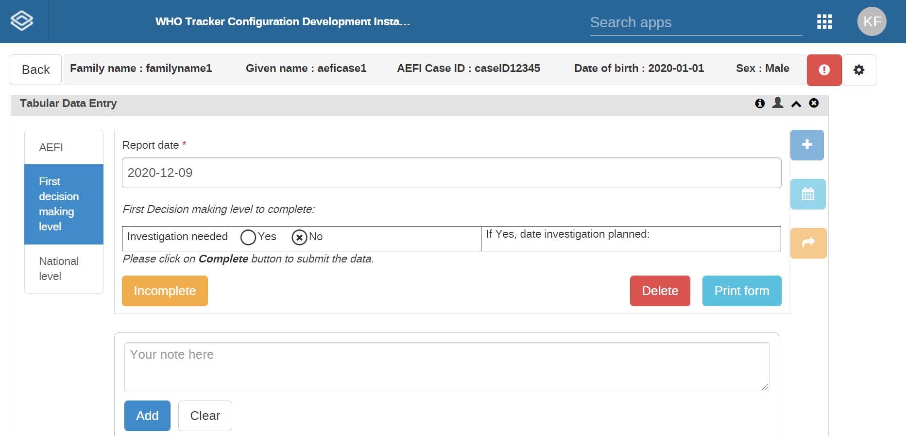Select Yes for Investigation needed

248,237
